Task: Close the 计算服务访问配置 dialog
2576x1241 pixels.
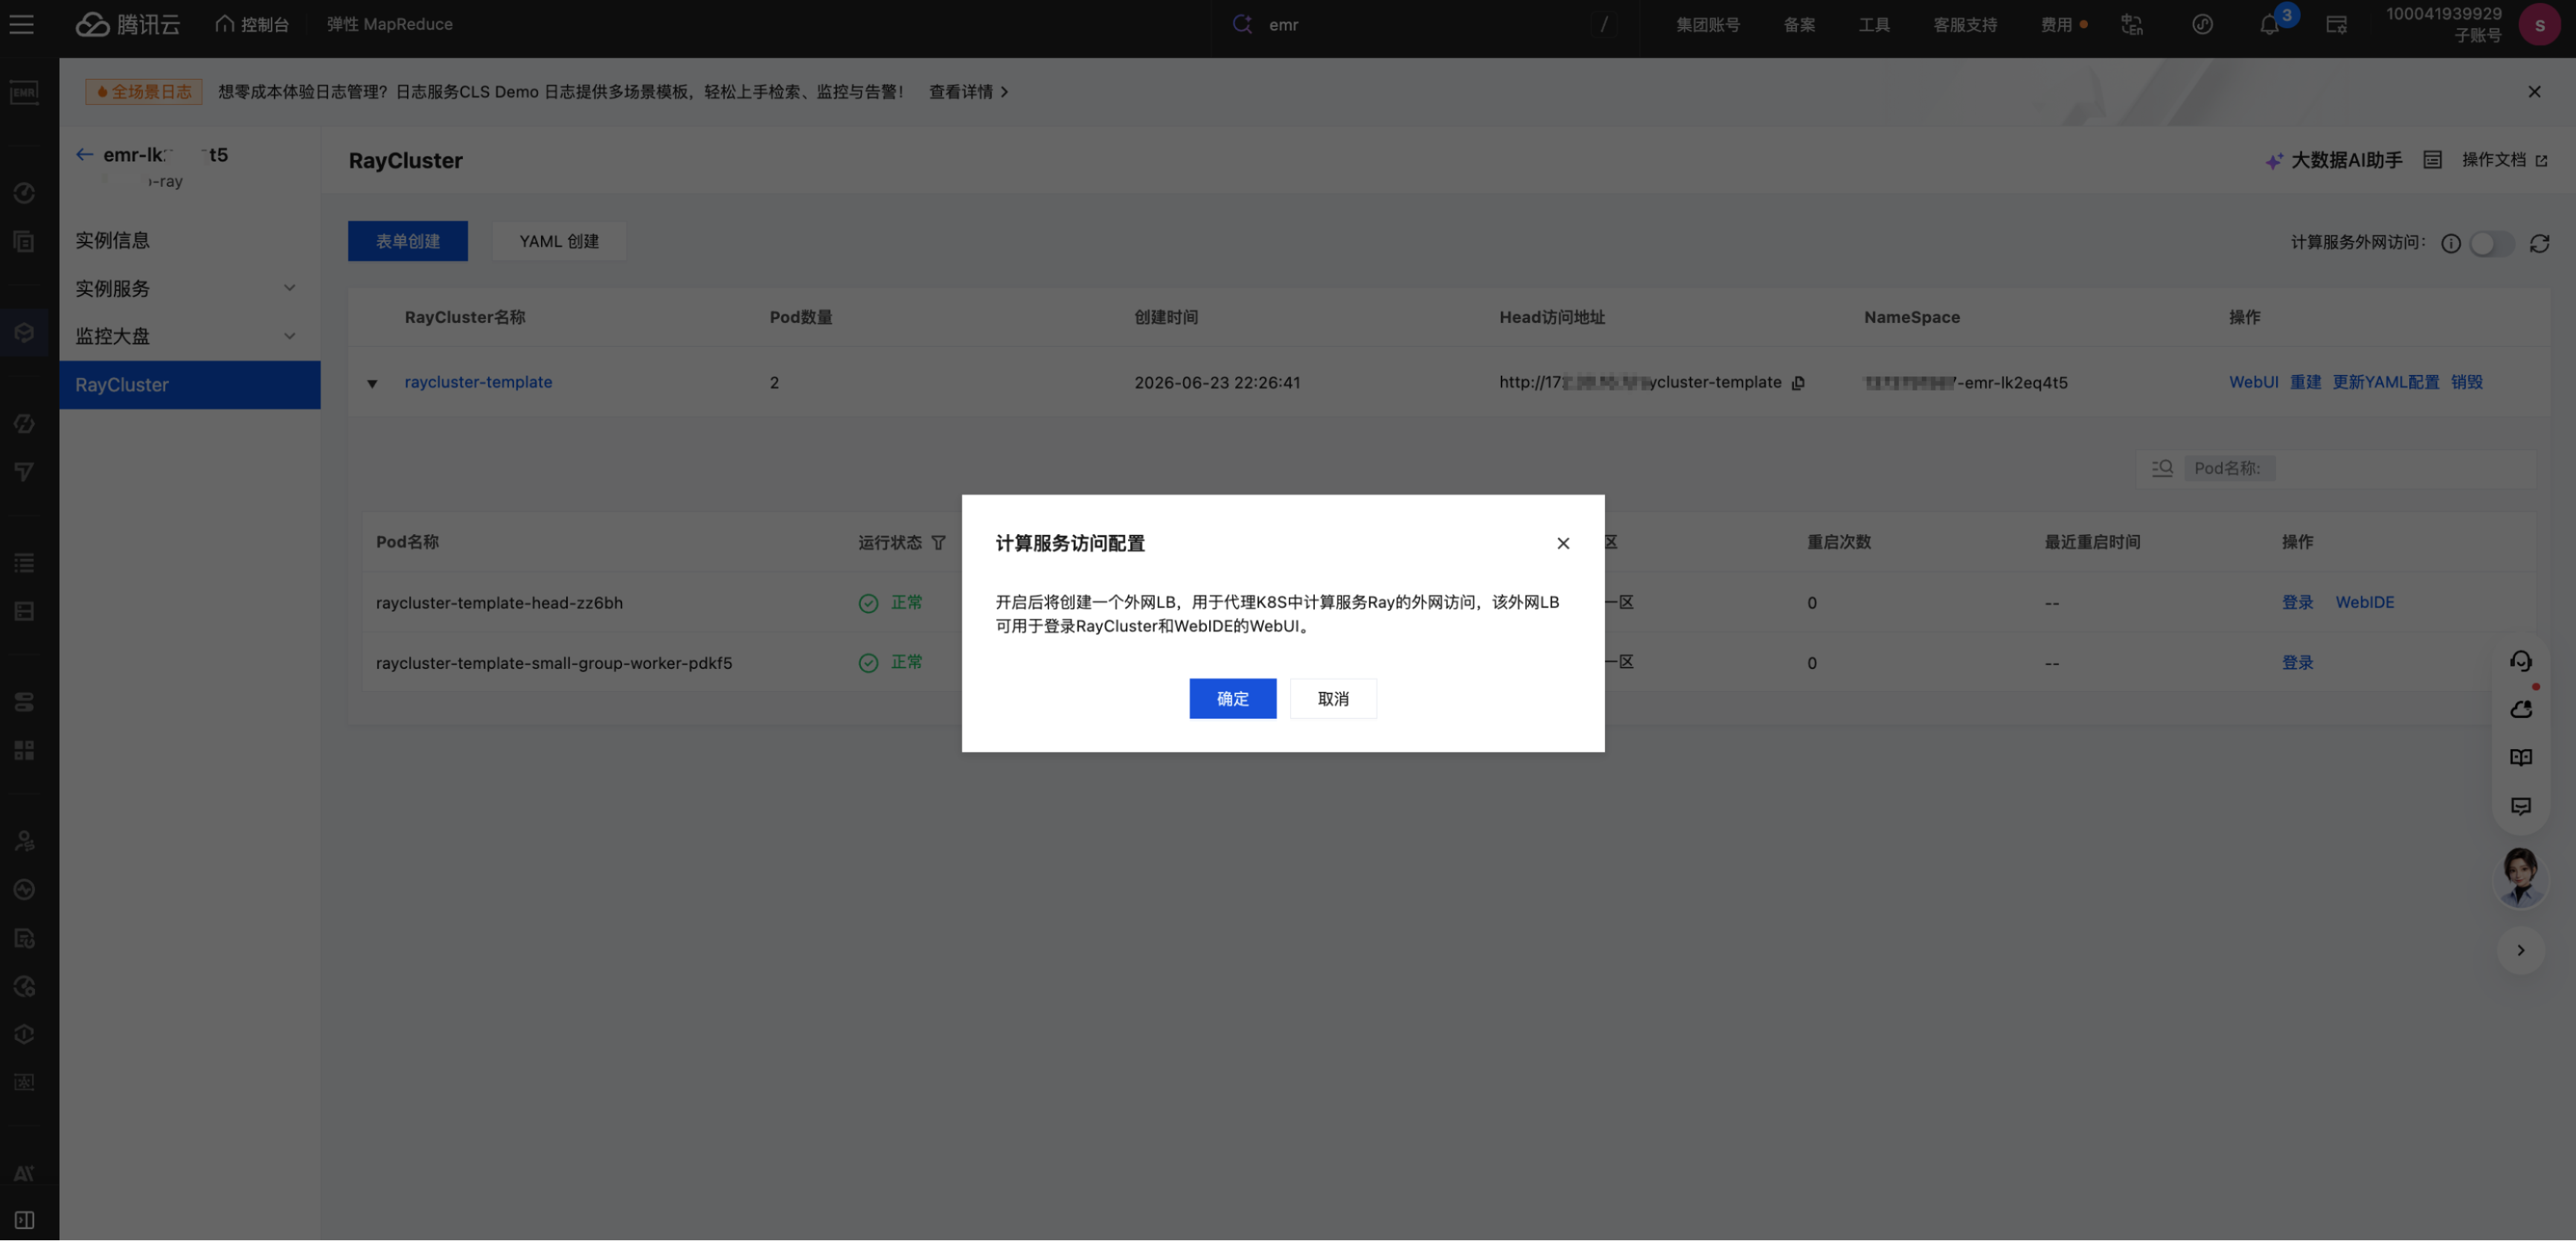Action: tap(1563, 543)
